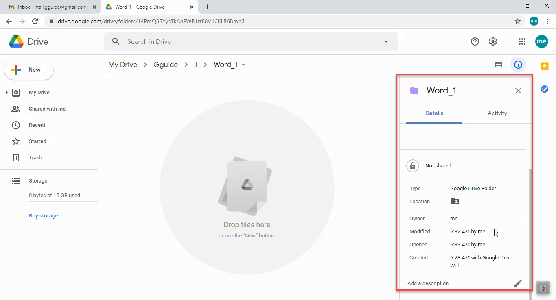The image size is (556, 300).
Task: Toggle the details pane with the info icon
Action: tap(518, 64)
